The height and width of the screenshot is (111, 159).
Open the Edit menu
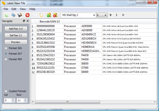click(x=14, y=9)
